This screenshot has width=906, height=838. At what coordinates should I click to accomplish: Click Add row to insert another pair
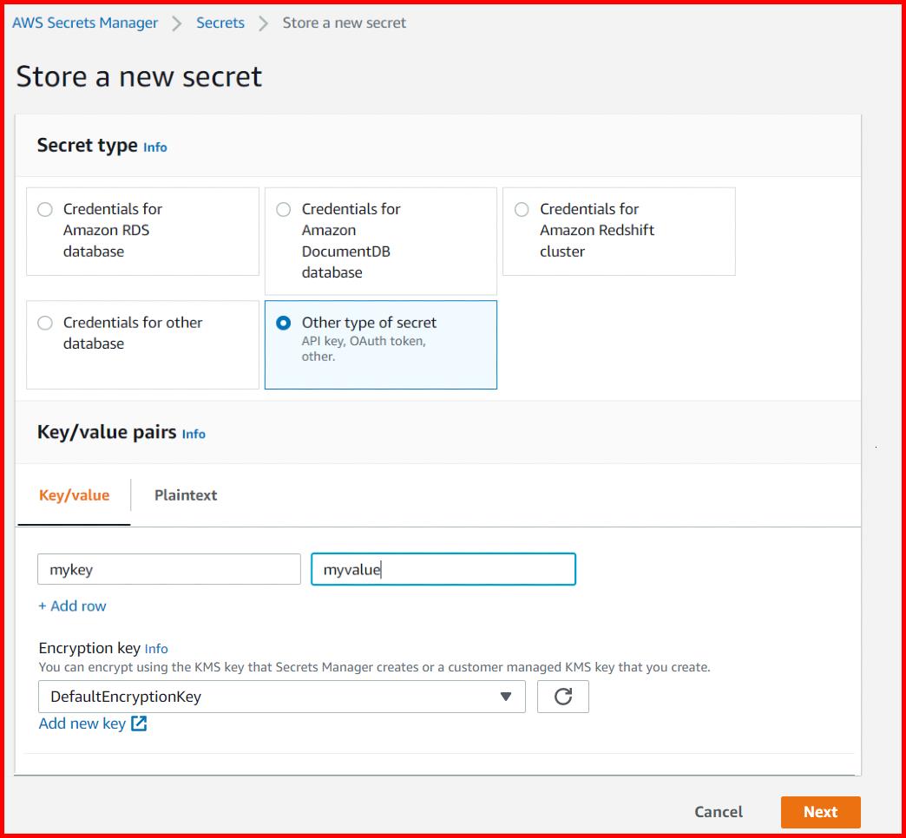tap(72, 606)
